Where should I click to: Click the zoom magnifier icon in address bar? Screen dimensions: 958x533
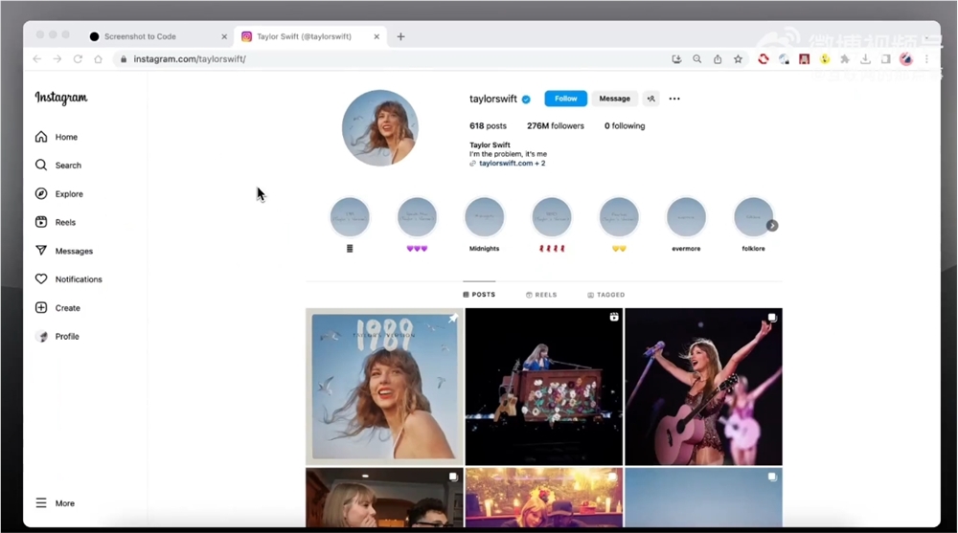click(x=697, y=59)
